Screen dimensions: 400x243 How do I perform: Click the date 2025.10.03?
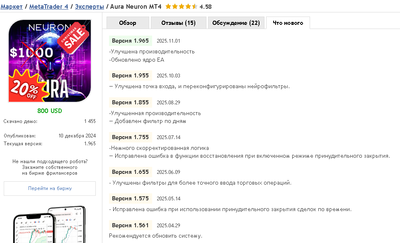point(168,76)
